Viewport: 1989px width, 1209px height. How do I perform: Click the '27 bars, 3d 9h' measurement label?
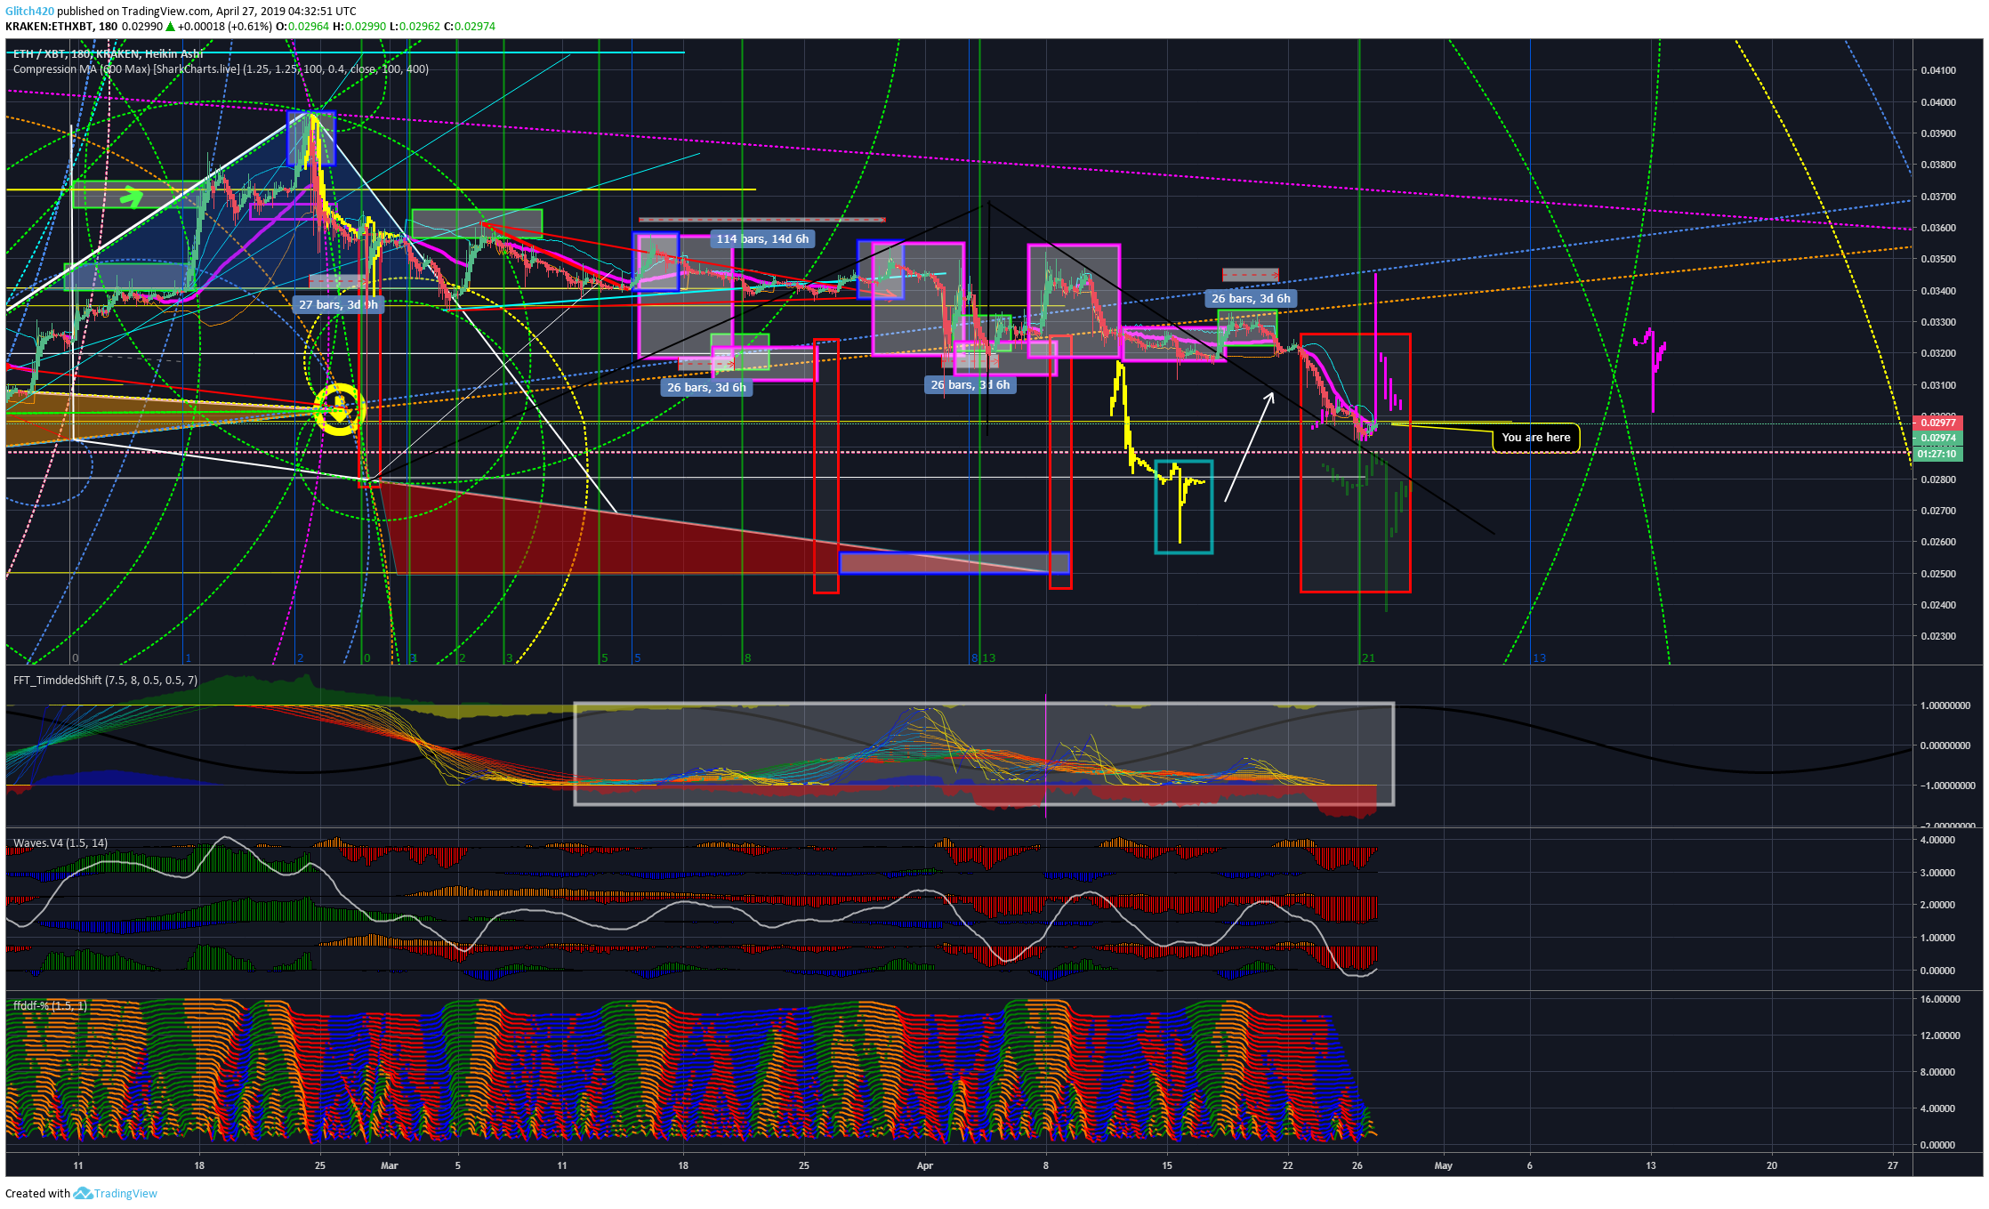(x=338, y=304)
